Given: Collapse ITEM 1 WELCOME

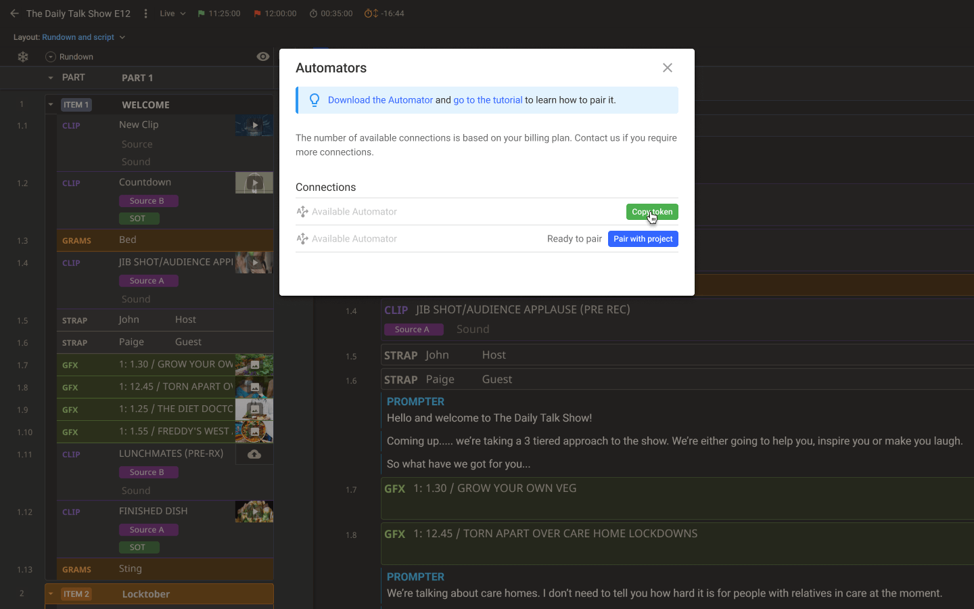Looking at the screenshot, I should 50,105.
